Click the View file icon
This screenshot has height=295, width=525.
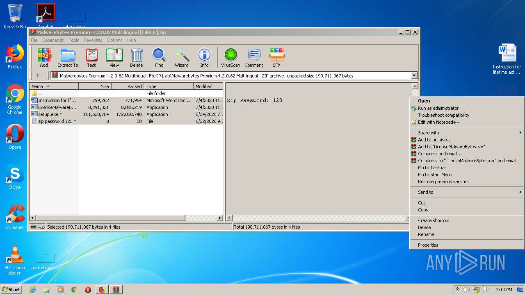pos(114,57)
